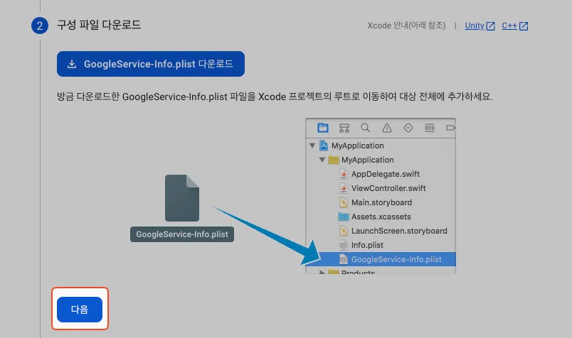
Task: Click the large dark file document icon
Action: coord(182,198)
